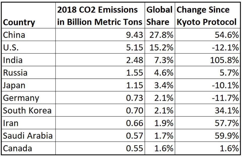Viewport: 242px width, 157px height.
Task: Select the -12.1% change cell
Action: tap(225, 47)
